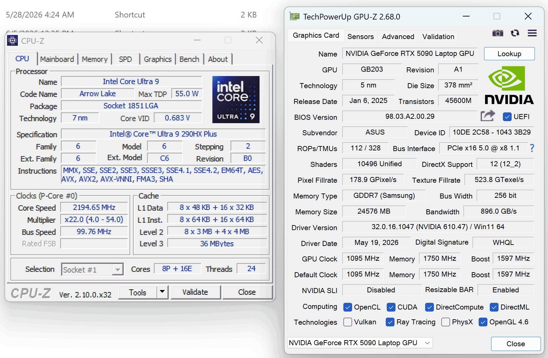The width and height of the screenshot is (548, 358).
Task: Switch to the CPU-Z Graphics tab
Action: tap(158, 59)
